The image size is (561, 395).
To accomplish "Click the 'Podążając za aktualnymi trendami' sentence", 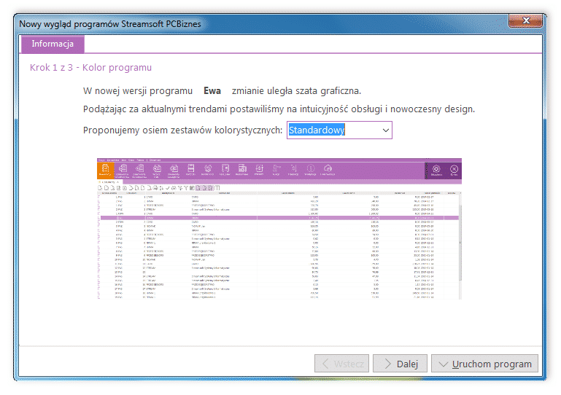I will [279, 109].
